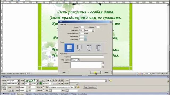This screenshot has width=170, height=95.
Task: Click the Help button in Table dialog
Action: pyautogui.click(x=64, y=72)
